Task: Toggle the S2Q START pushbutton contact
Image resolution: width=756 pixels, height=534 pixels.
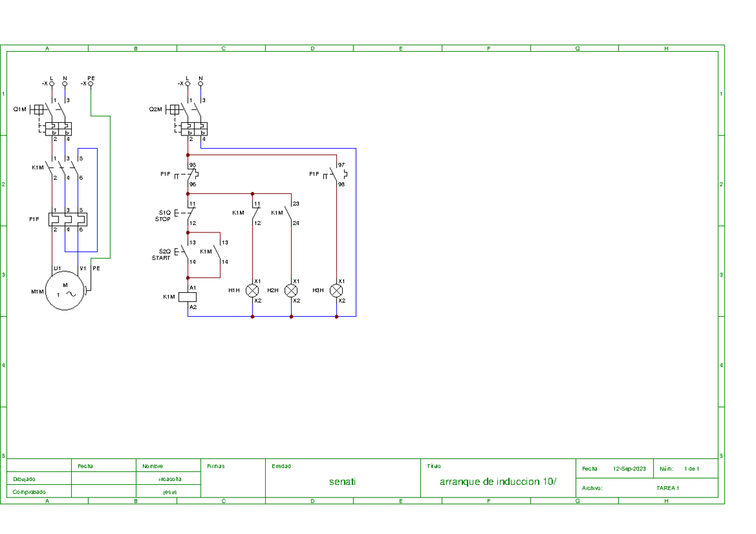Action: click(186, 252)
